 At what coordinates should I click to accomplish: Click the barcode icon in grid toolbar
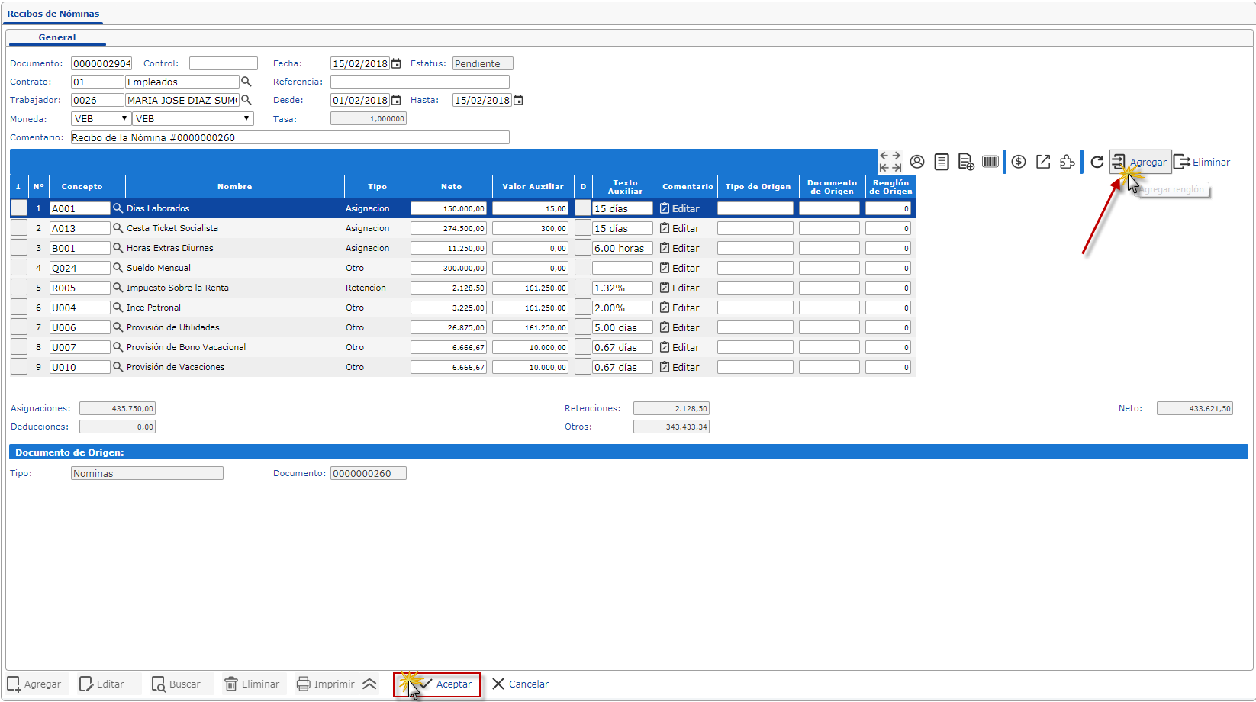(x=990, y=162)
